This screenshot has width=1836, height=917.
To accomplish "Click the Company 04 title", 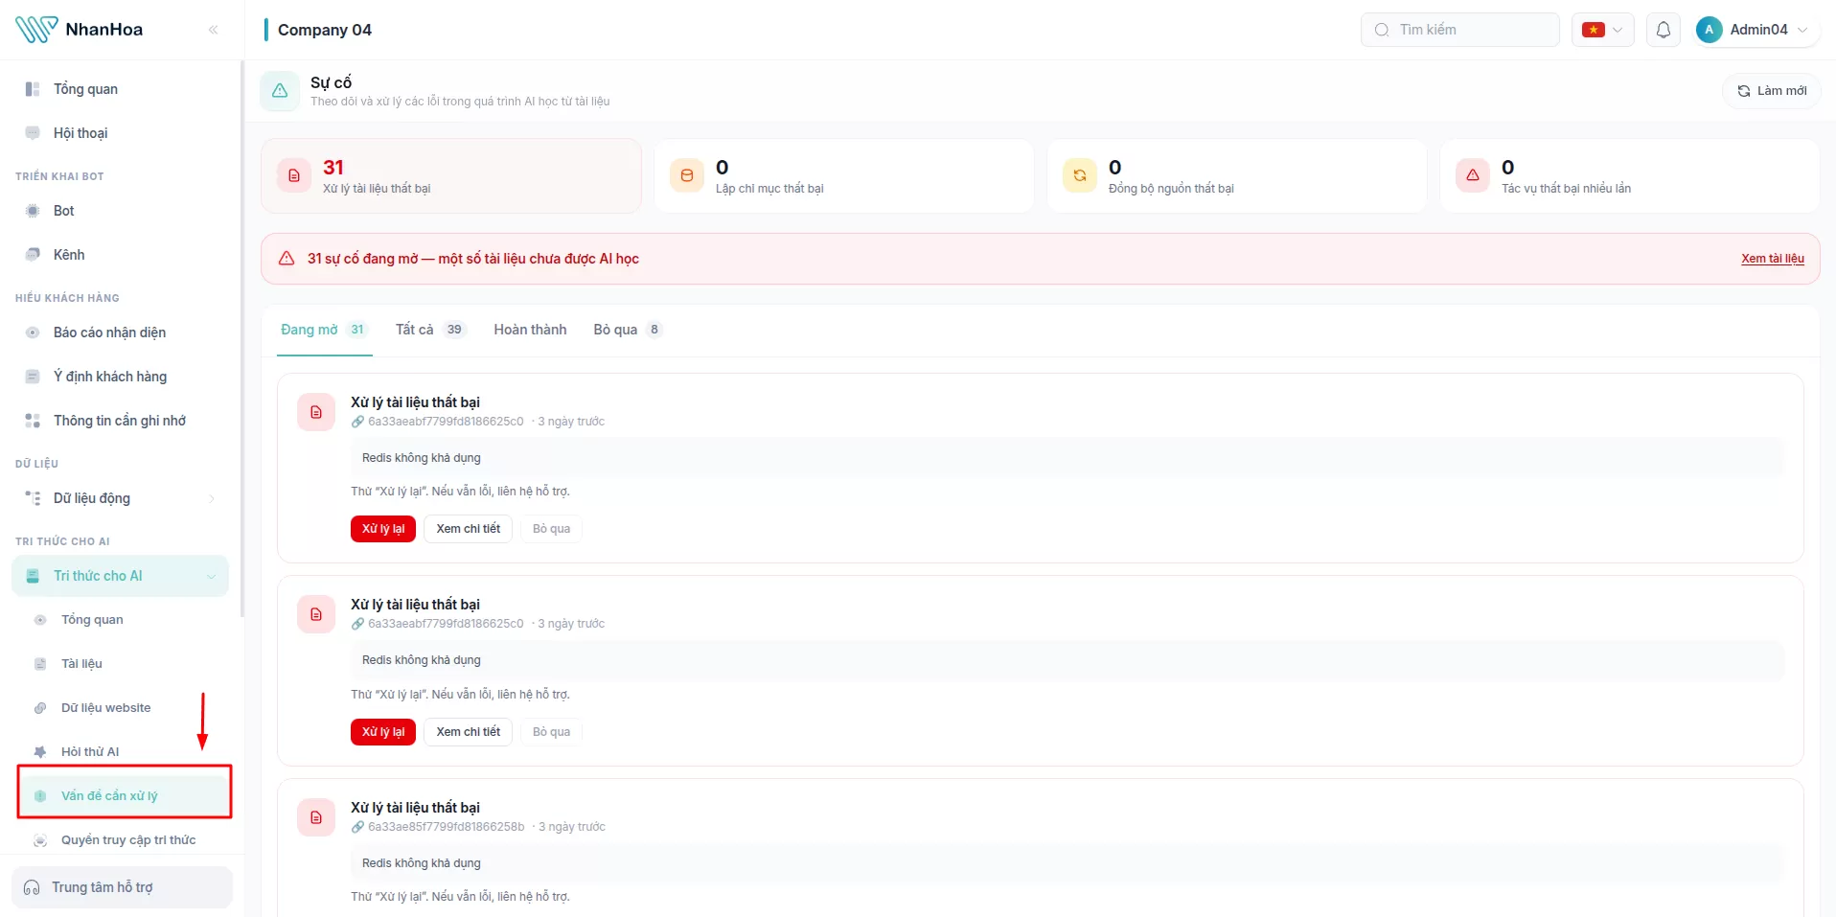I will click(x=325, y=30).
